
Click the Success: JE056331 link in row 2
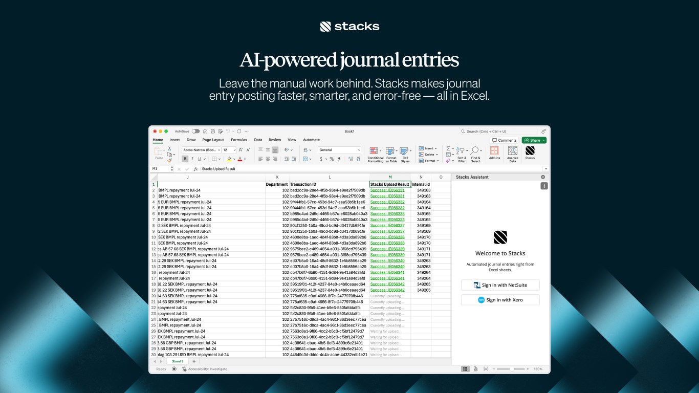click(x=387, y=190)
